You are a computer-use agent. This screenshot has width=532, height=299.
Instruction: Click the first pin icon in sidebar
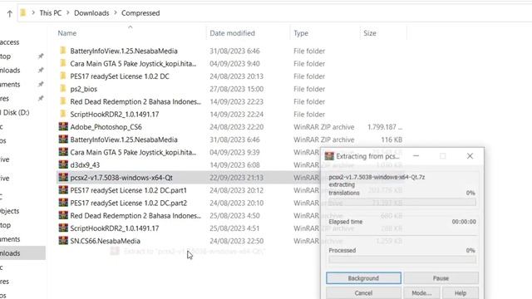[41, 56]
